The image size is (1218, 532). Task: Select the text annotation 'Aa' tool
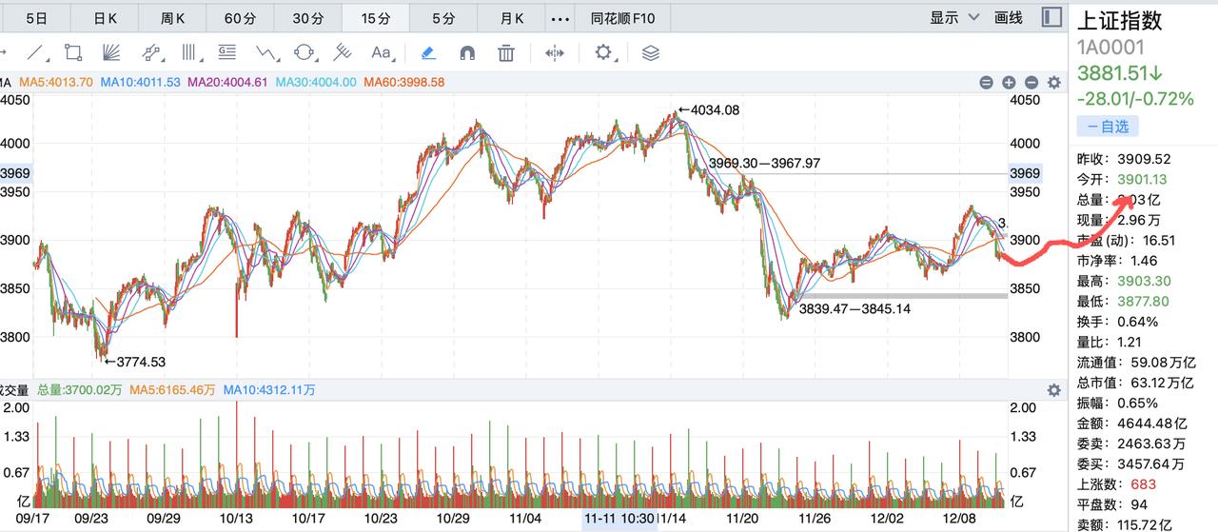pyautogui.click(x=382, y=52)
